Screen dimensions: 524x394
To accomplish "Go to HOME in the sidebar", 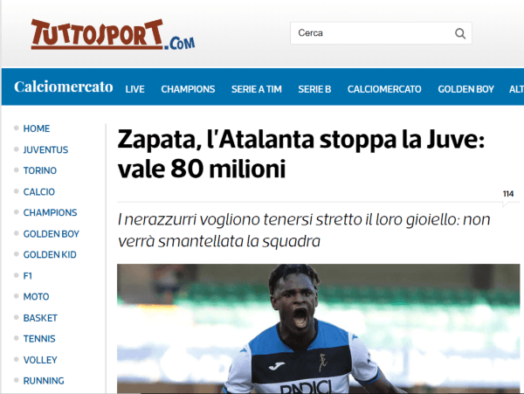I will point(37,128).
